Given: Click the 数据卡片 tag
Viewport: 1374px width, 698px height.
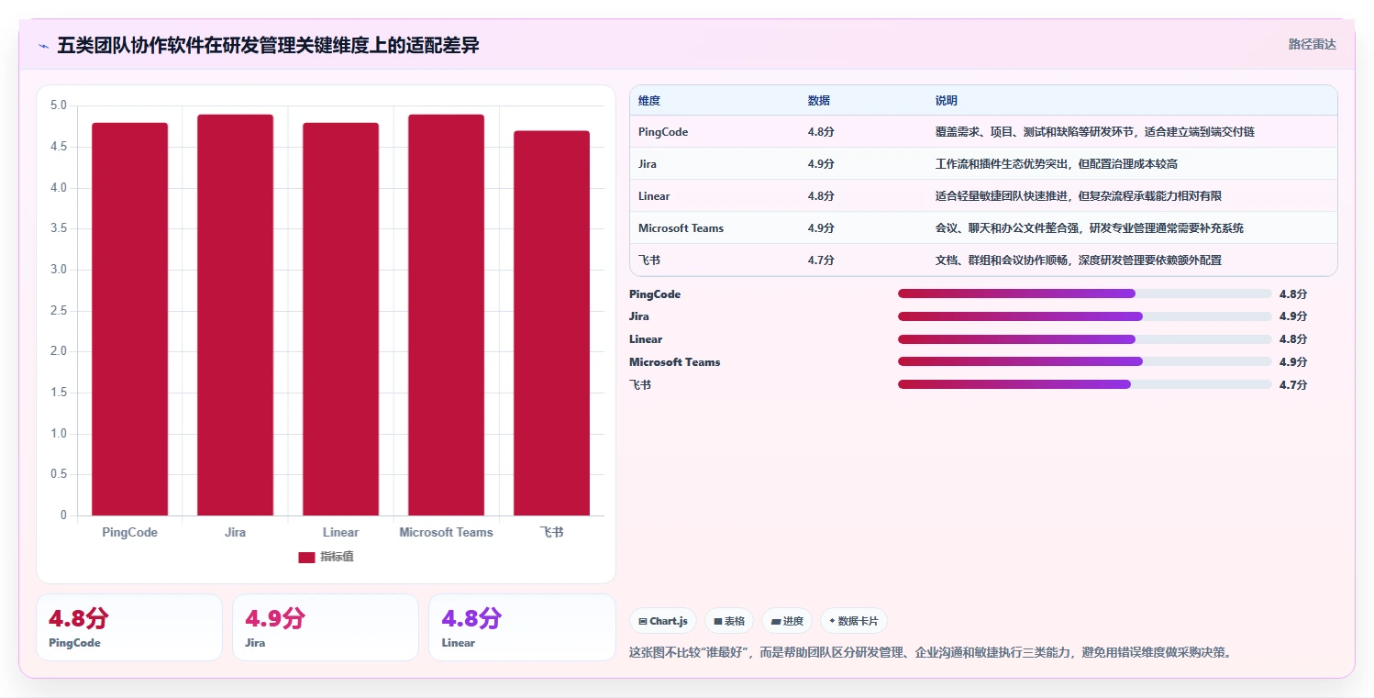Looking at the screenshot, I should [x=854, y=621].
